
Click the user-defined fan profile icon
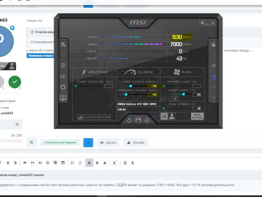tap(172, 116)
